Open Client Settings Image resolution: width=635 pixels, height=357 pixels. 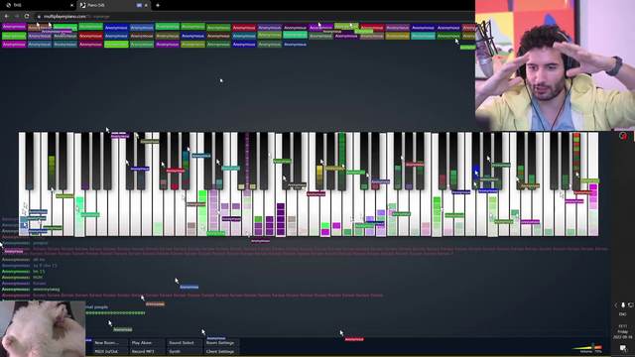click(x=221, y=351)
